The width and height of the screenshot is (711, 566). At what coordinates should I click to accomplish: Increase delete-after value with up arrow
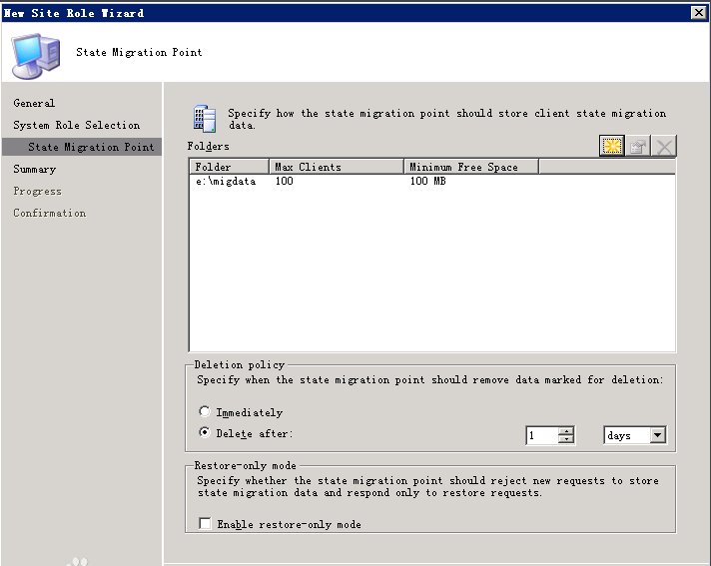(x=566, y=431)
